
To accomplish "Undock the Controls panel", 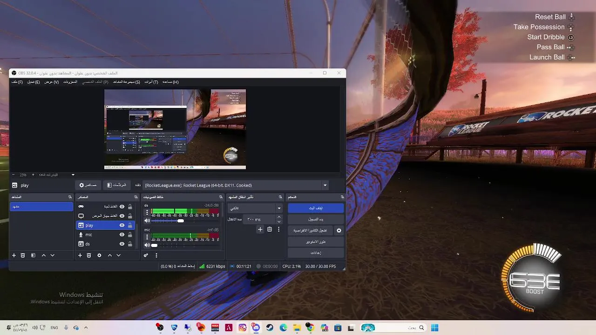I will coord(342,197).
